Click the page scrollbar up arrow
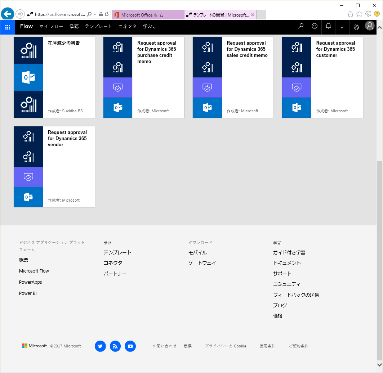This screenshot has width=383, height=373. (380, 28)
